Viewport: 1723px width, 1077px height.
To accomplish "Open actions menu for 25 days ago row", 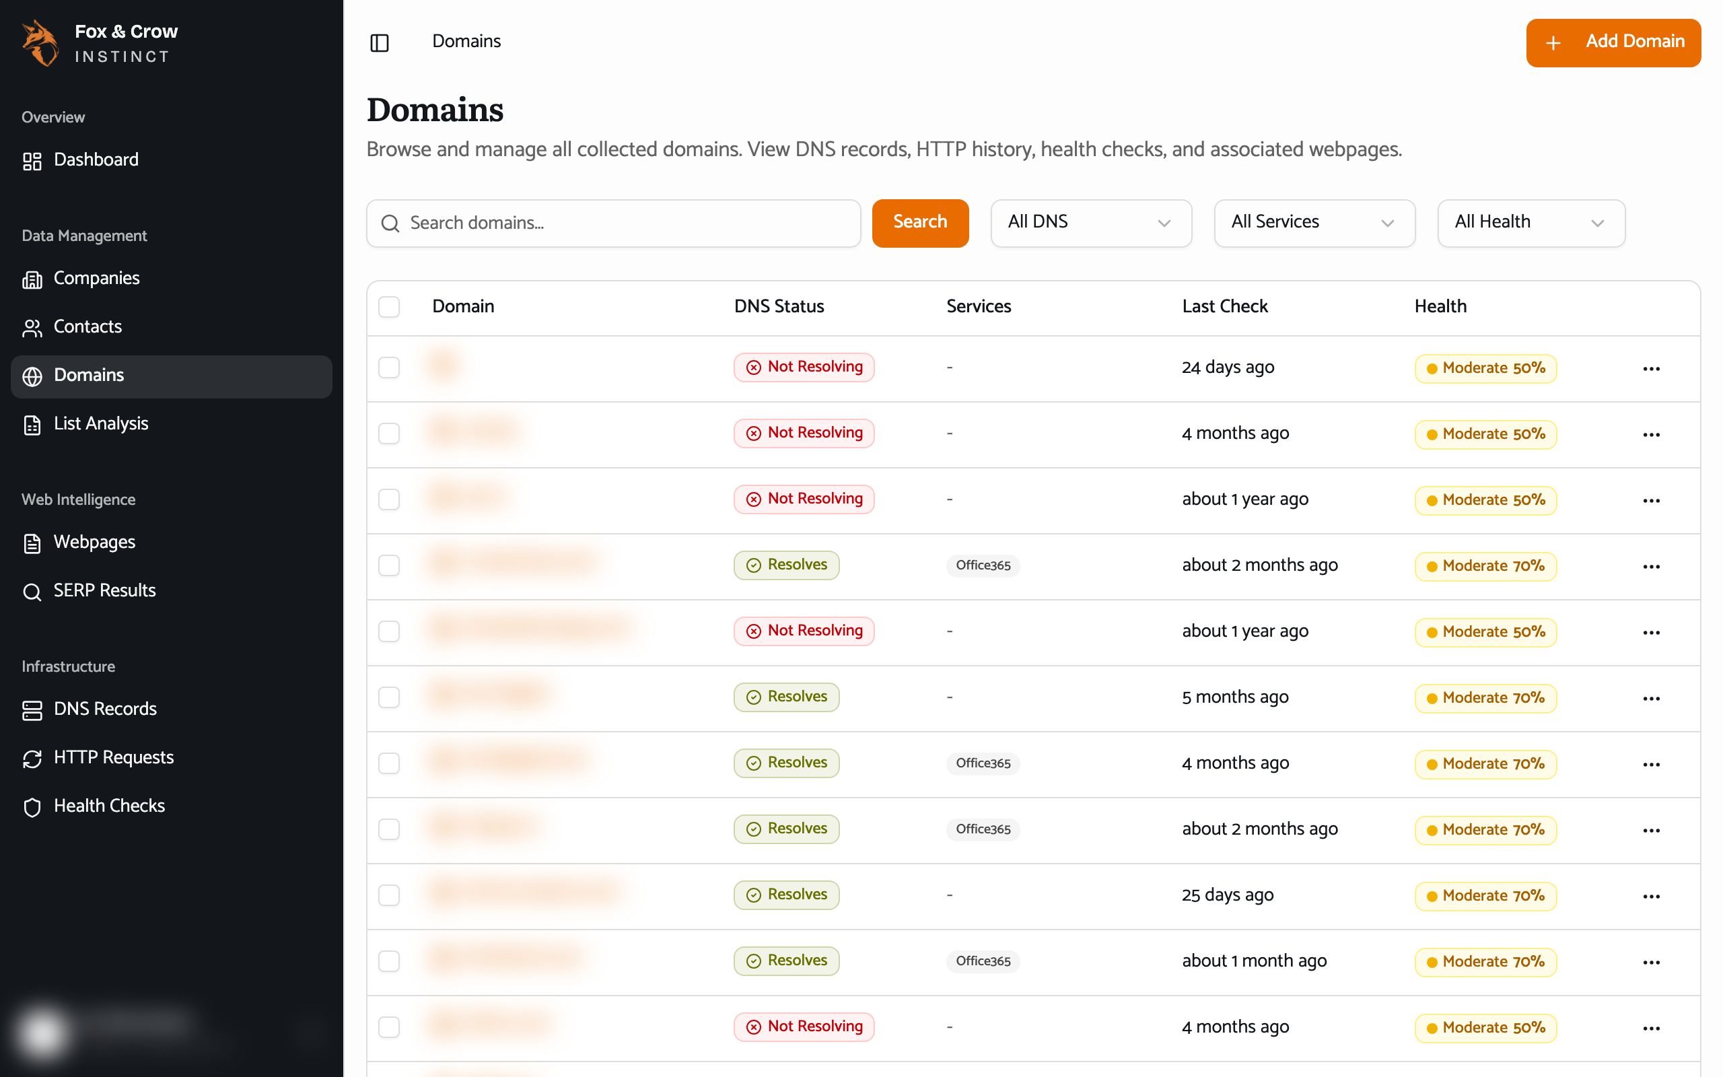I will point(1651,896).
